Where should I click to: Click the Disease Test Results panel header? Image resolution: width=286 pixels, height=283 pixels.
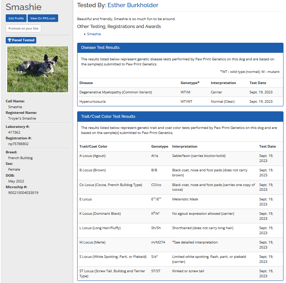coord(180,47)
